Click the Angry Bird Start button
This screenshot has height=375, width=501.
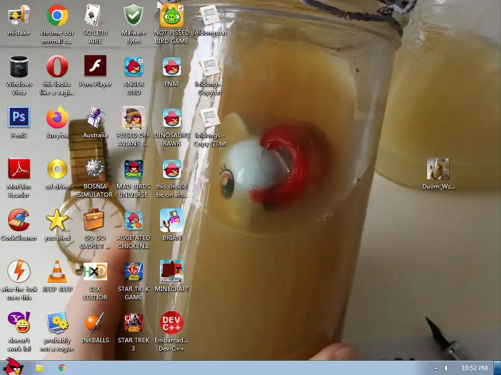coord(13,367)
